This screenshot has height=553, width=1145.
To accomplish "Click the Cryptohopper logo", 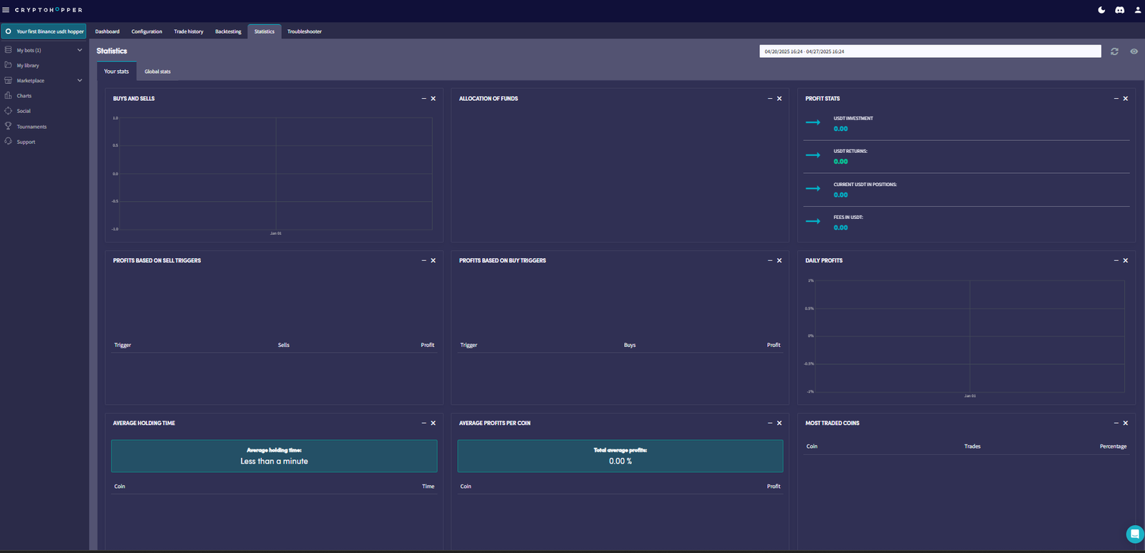I will [49, 10].
